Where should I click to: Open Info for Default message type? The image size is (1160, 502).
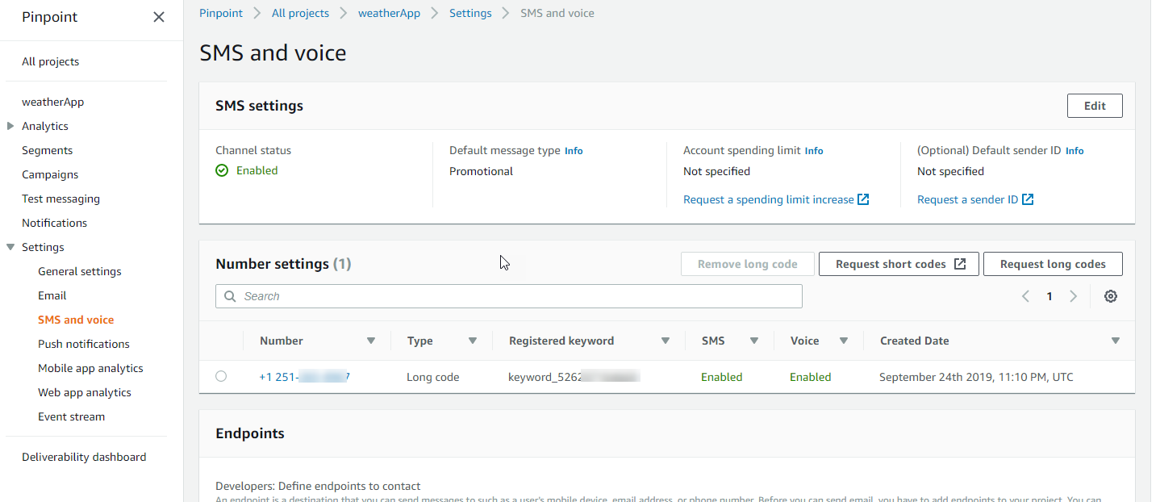pos(574,151)
